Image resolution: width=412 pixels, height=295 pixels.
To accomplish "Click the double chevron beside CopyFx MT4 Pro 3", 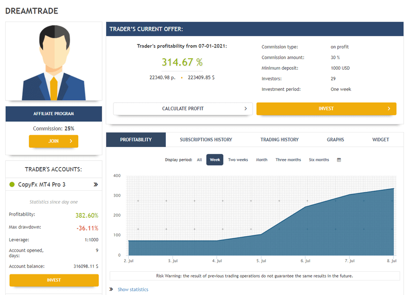I will (96, 185).
